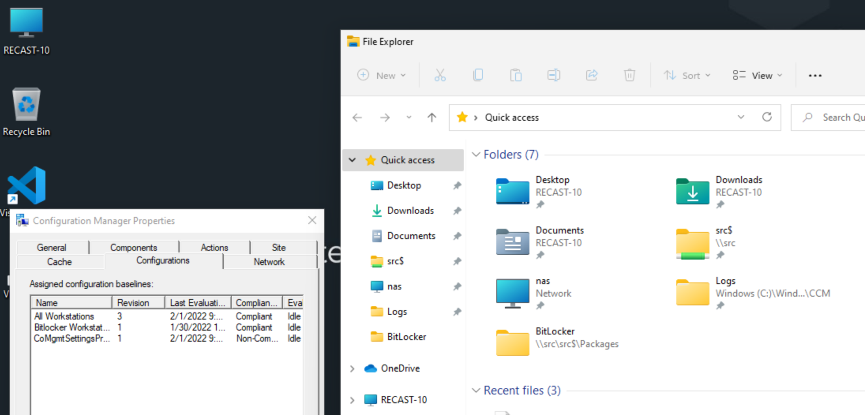Click the Rename icon in toolbar
This screenshot has height=415, width=865.
pyautogui.click(x=554, y=75)
